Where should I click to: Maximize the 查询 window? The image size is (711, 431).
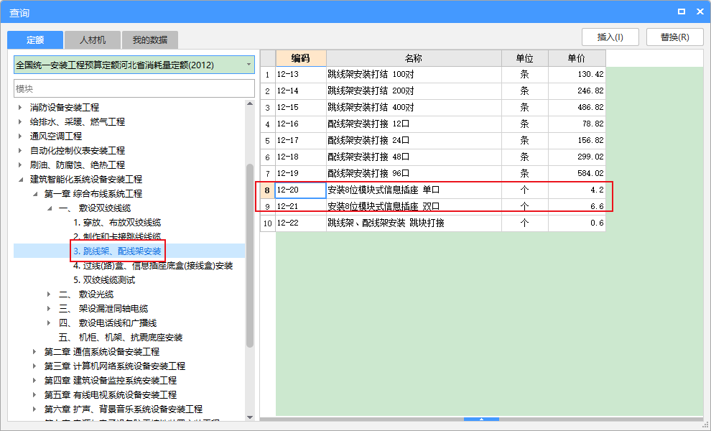tap(681, 11)
